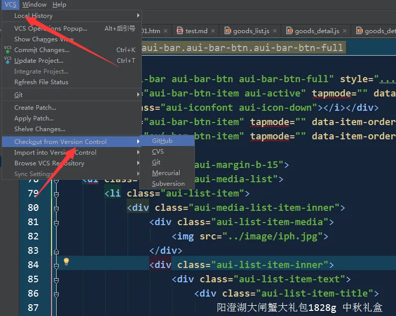The image size is (396, 316).
Task: Open the Window menu
Action: (x=34, y=5)
